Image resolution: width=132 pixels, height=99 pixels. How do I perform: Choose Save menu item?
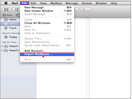click(x=47, y=26)
